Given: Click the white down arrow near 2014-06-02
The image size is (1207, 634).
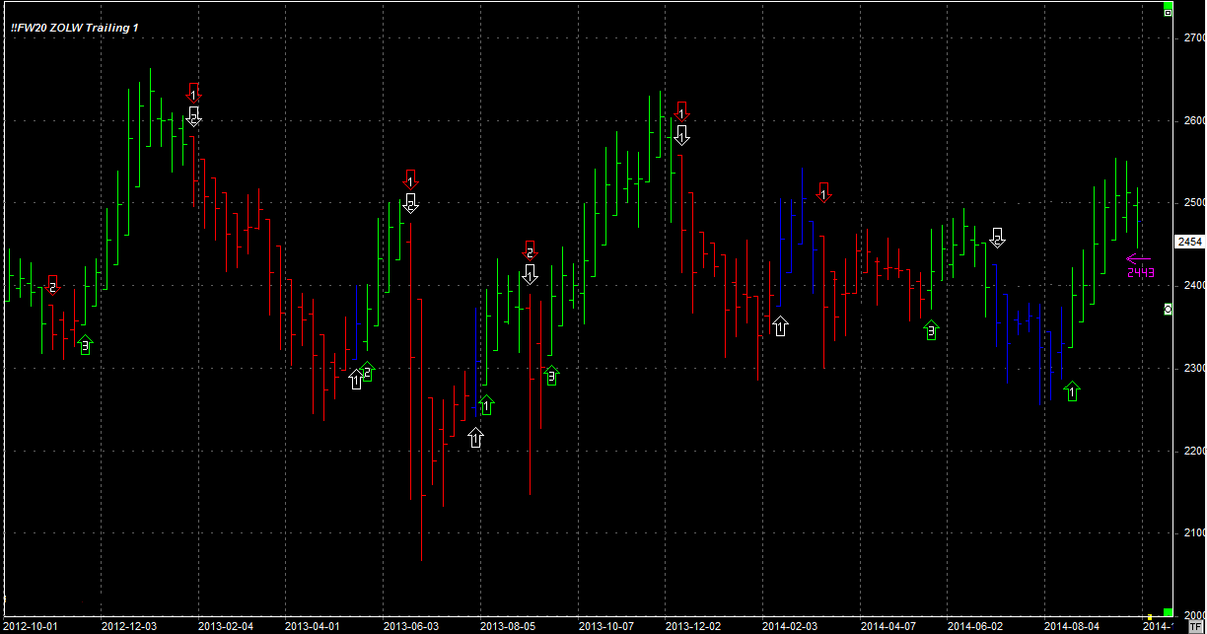Looking at the screenshot, I should click(x=997, y=238).
